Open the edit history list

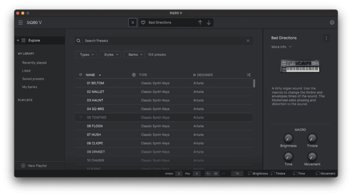pyautogui.click(x=216, y=173)
